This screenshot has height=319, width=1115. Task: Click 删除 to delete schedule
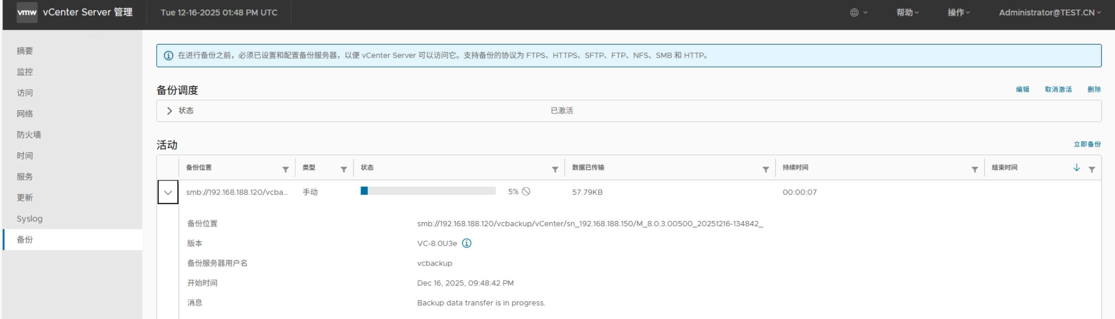point(1094,90)
